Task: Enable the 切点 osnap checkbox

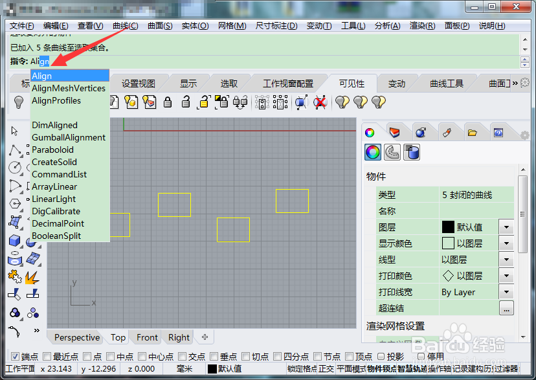Action: click(x=245, y=357)
